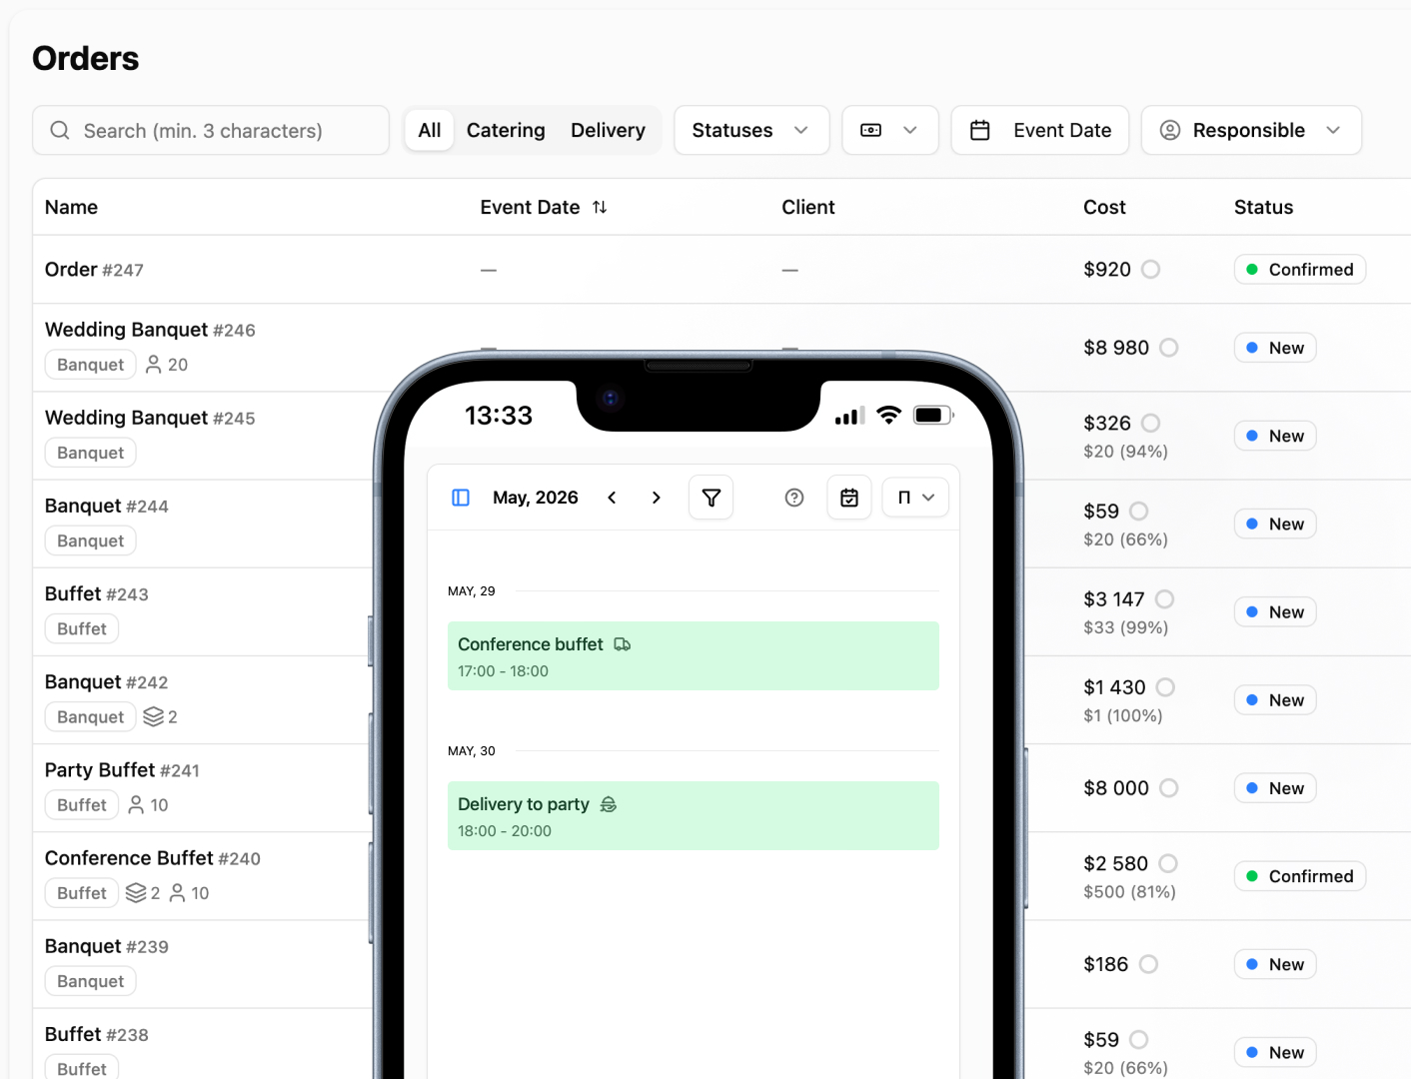Open Order #247
Image resolution: width=1411 pixels, height=1079 pixels.
(94, 270)
